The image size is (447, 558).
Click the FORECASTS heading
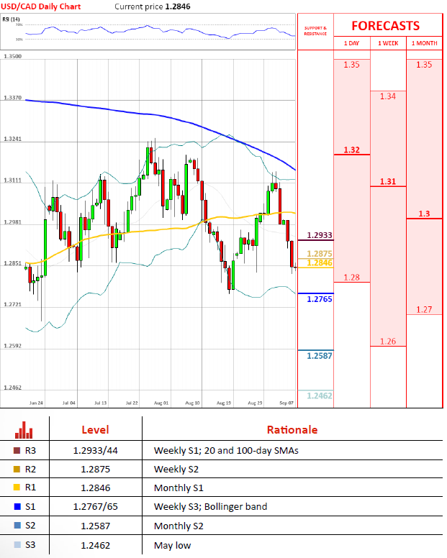(x=385, y=26)
